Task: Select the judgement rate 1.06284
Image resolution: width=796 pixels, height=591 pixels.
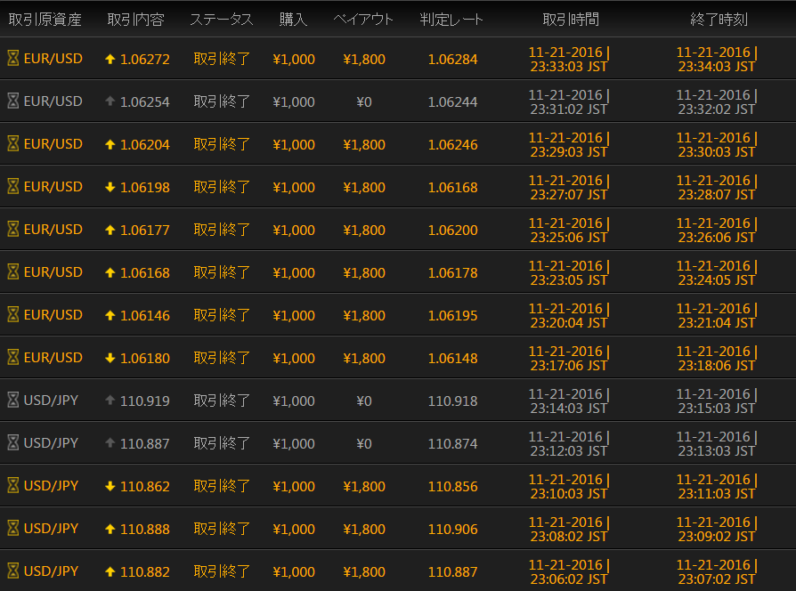Action: coord(453,60)
